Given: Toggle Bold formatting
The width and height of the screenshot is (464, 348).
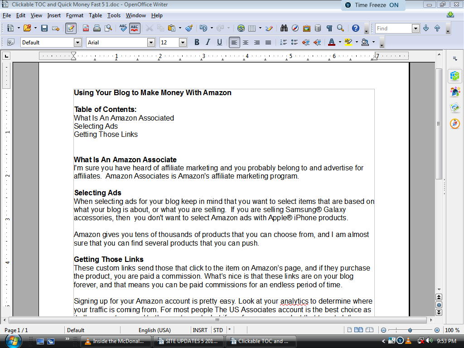Looking at the screenshot, I should [x=197, y=42].
